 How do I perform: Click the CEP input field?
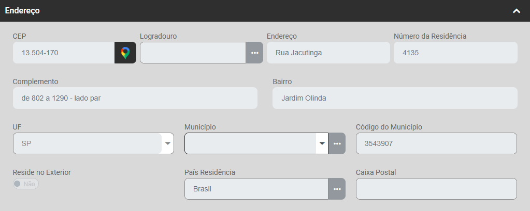coord(63,53)
